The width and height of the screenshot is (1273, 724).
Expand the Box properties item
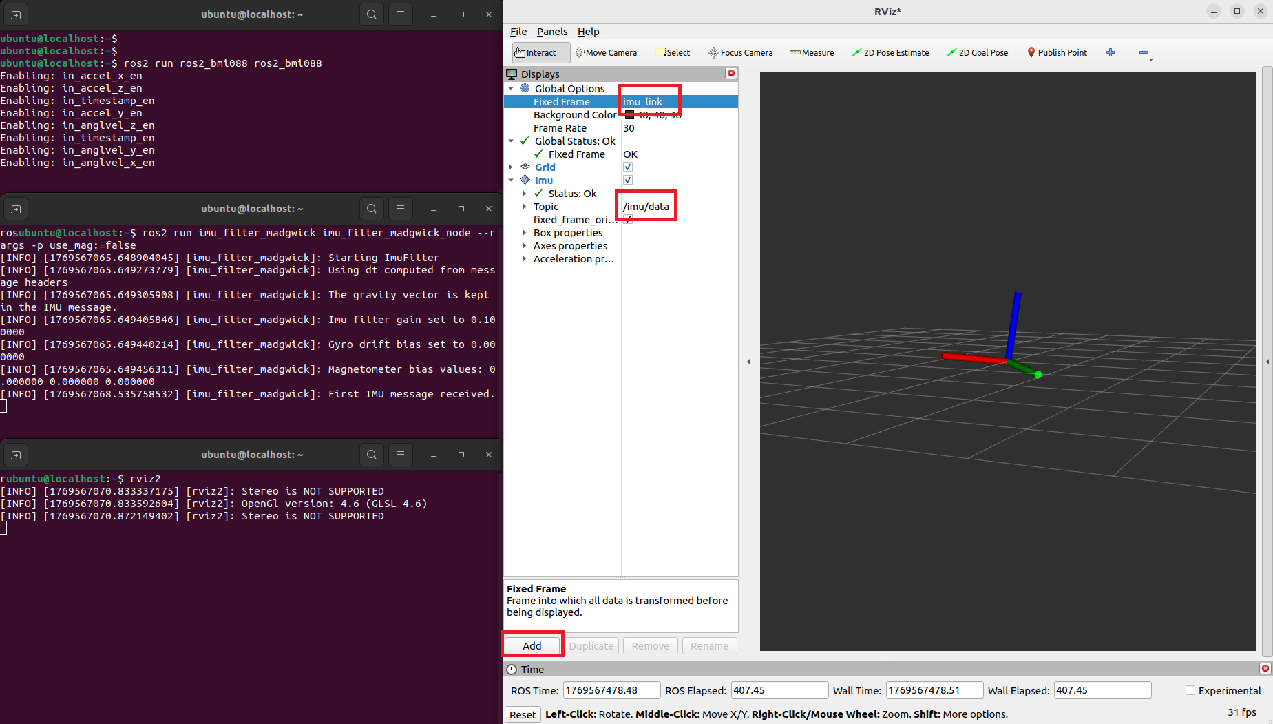click(525, 233)
